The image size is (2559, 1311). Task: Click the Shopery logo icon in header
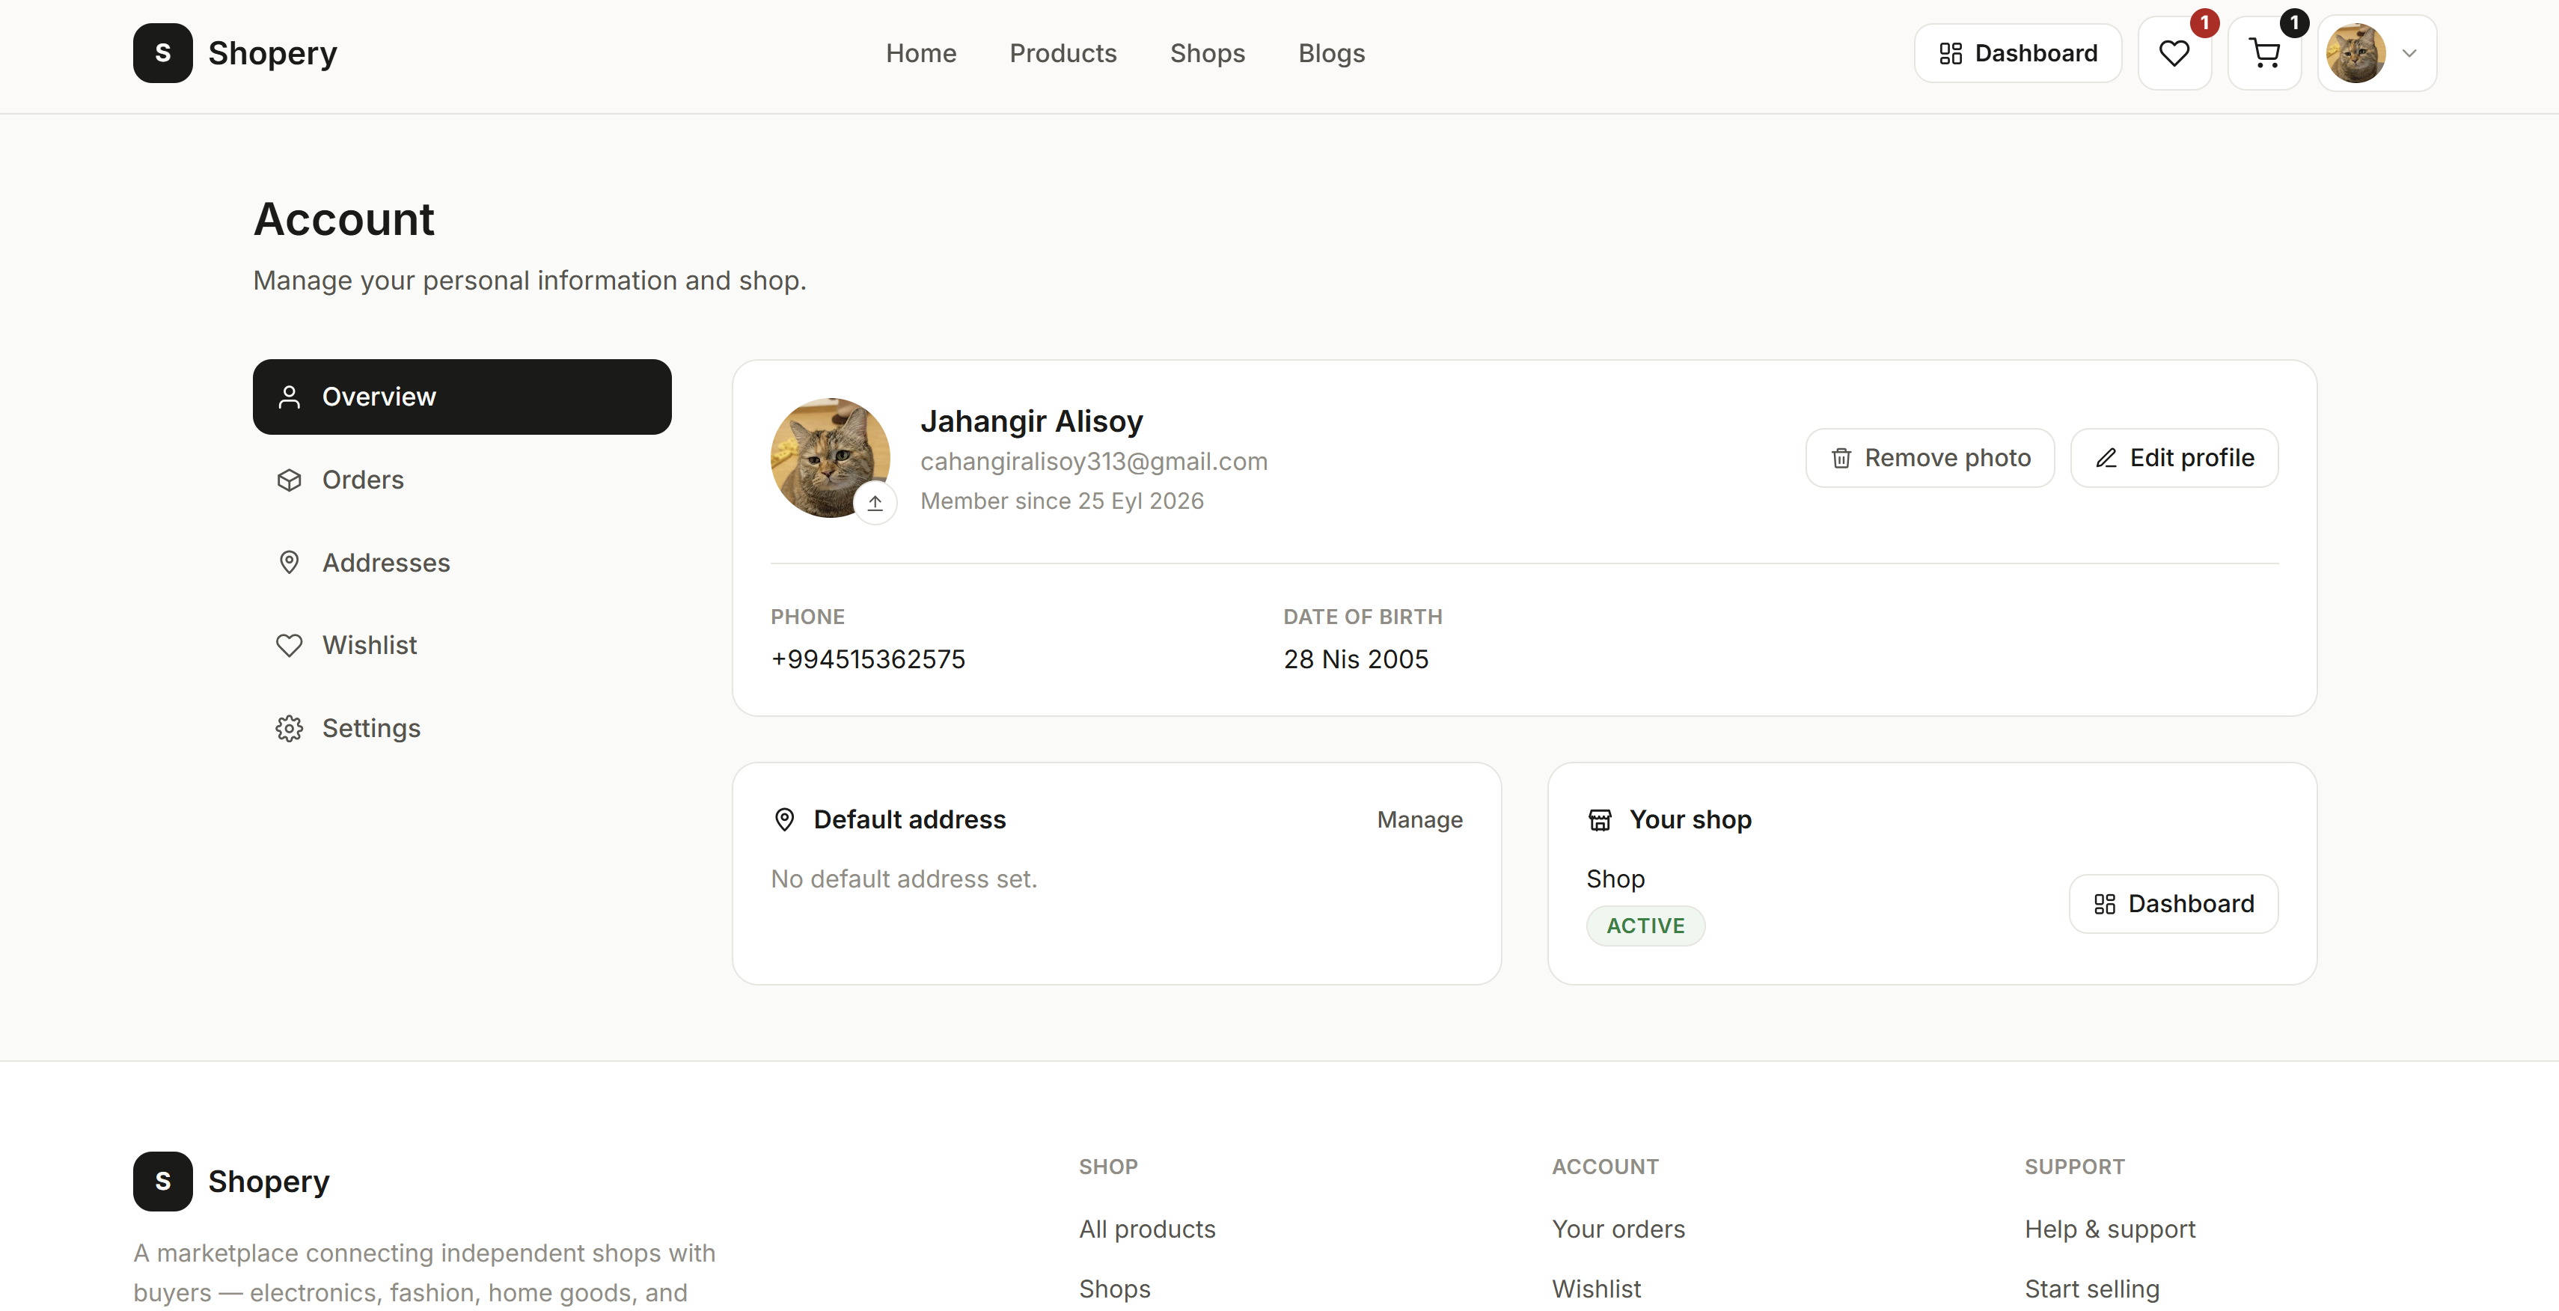pos(162,52)
